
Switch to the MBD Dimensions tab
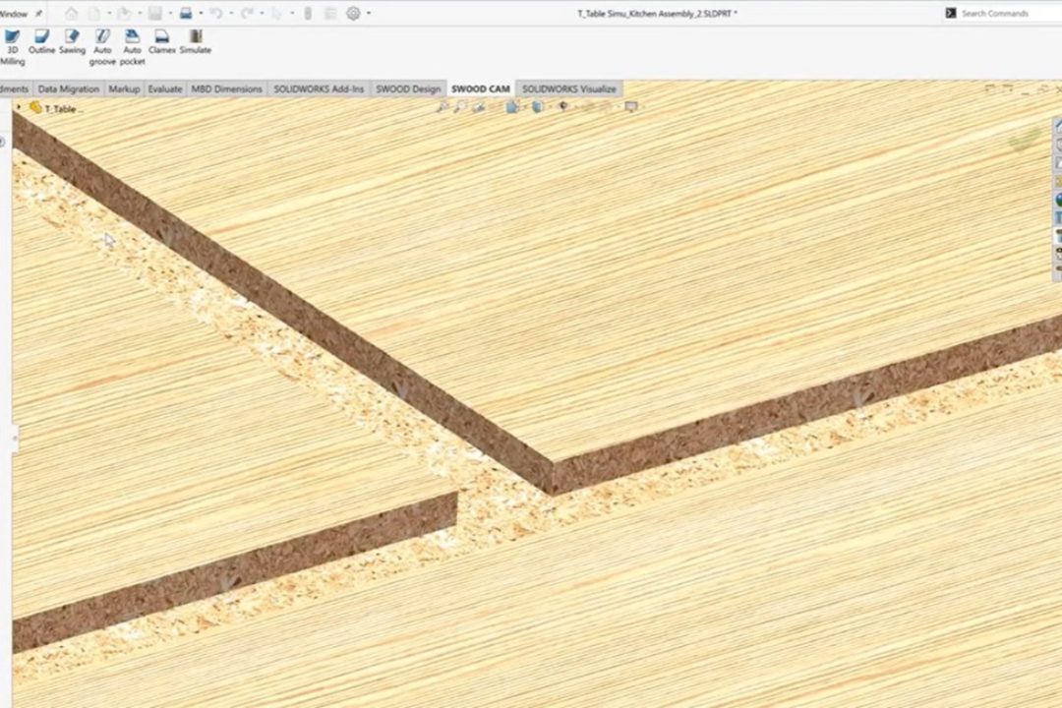(x=226, y=88)
